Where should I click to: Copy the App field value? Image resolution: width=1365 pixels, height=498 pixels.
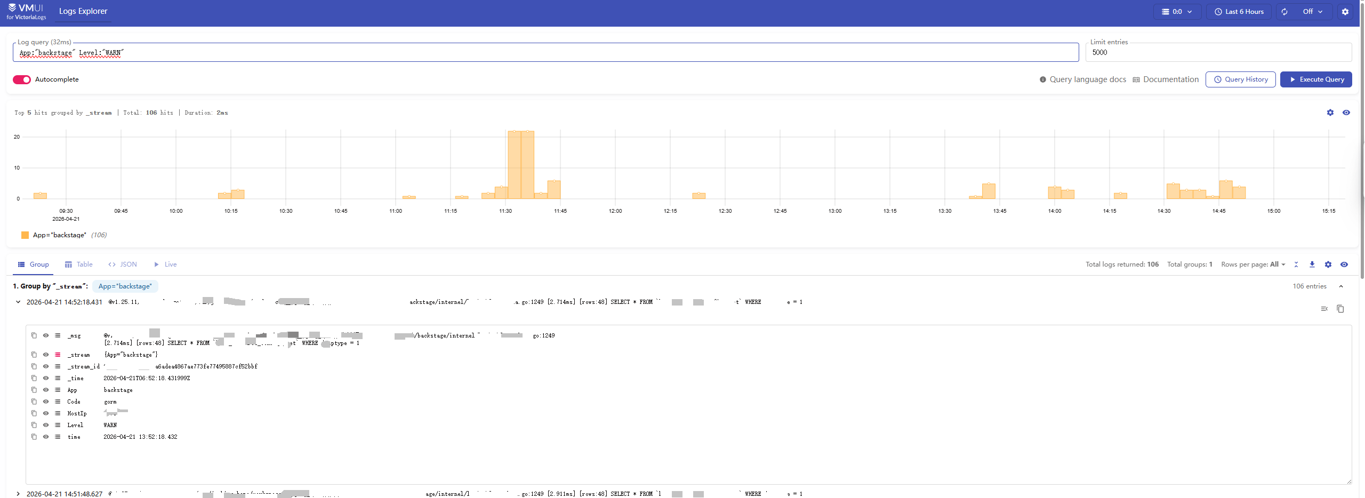[34, 390]
